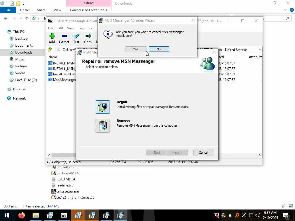This screenshot has width=295, height=221.
Task: Click the taskbar clock and date
Action: click(270, 215)
